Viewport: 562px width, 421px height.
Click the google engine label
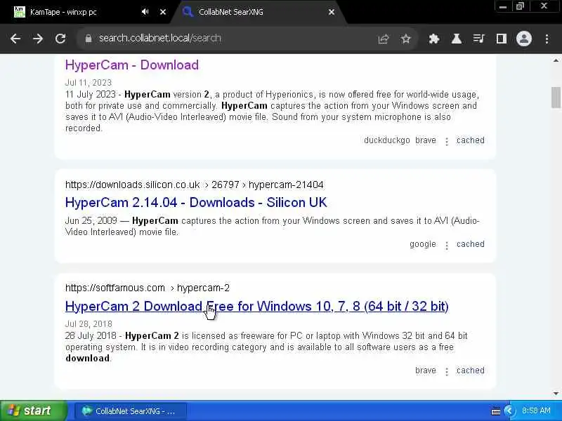coord(423,244)
